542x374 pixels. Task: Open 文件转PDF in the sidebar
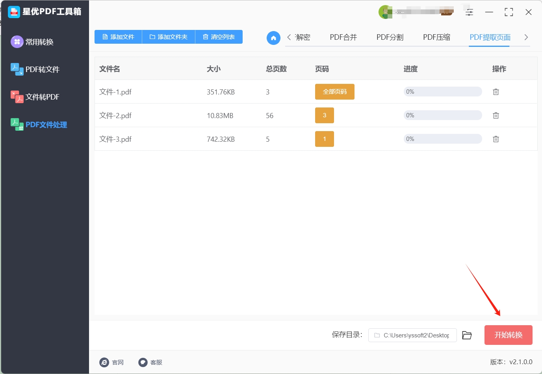tap(35, 97)
